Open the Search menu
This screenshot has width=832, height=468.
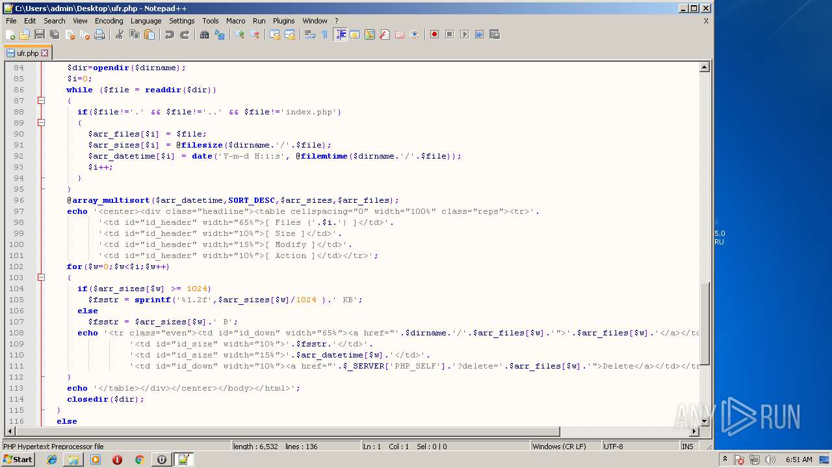[x=55, y=21]
